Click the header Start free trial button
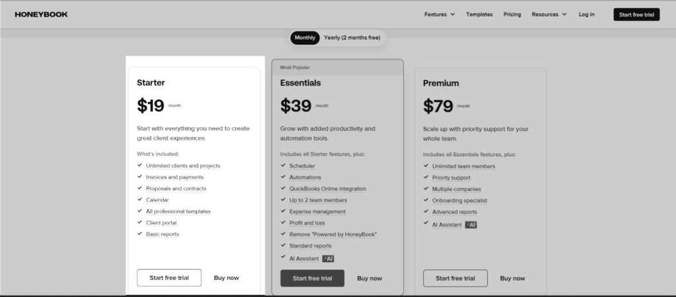Screen dimensions: 676x297 636,14
